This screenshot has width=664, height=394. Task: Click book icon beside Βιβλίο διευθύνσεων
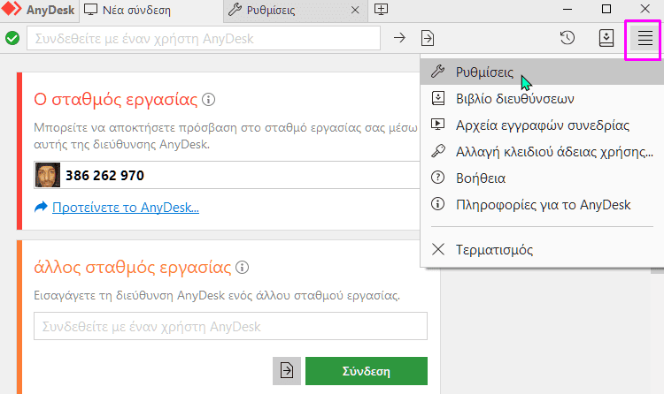(438, 98)
